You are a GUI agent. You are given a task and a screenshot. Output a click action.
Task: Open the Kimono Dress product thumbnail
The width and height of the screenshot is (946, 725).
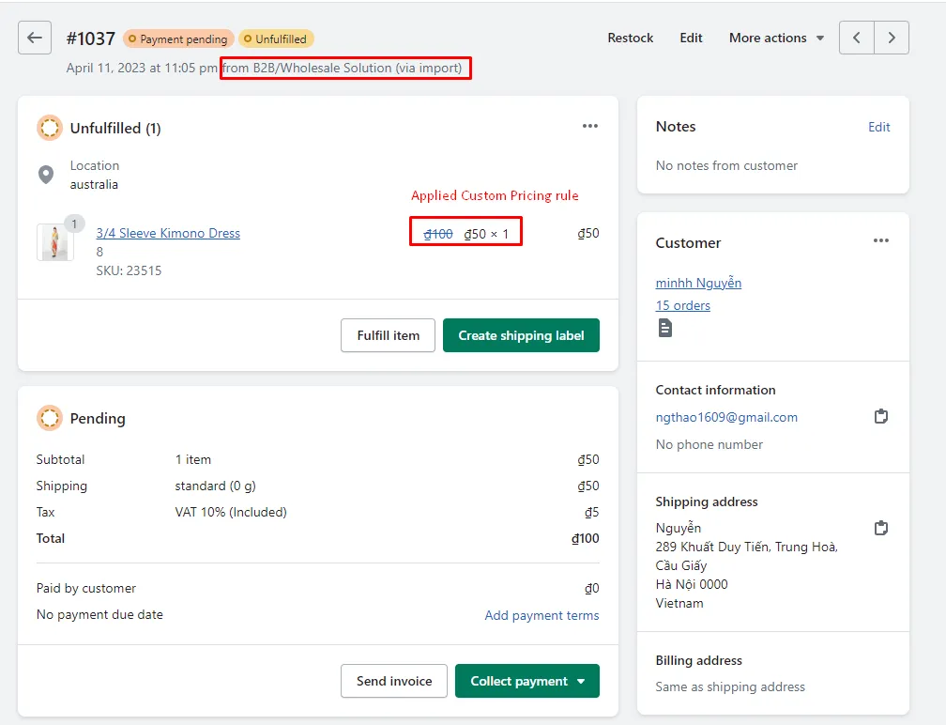54,242
